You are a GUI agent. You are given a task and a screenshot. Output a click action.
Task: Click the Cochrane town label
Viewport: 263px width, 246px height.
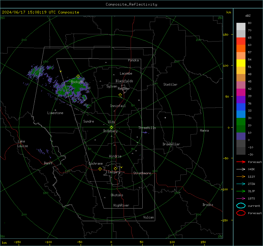[96, 164]
